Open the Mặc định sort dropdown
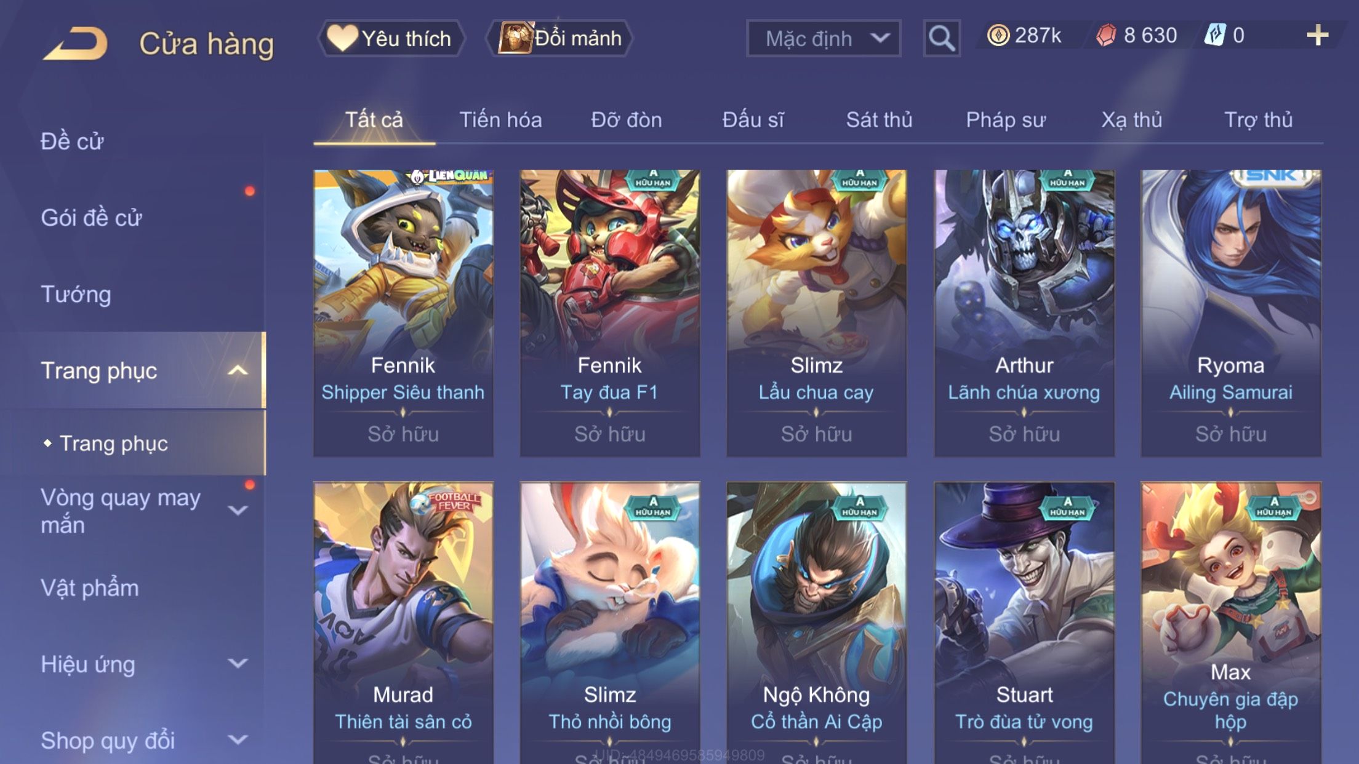This screenshot has height=764, width=1359. tap(824, 38)
